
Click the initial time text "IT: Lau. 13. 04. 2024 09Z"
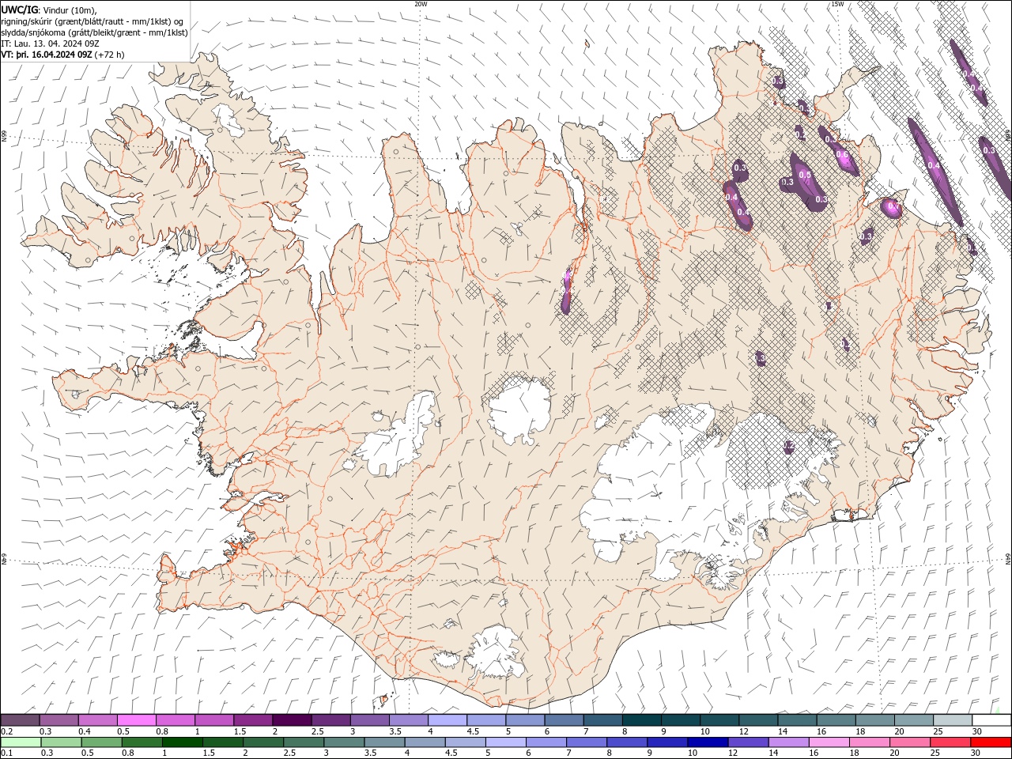pos(51,43)
